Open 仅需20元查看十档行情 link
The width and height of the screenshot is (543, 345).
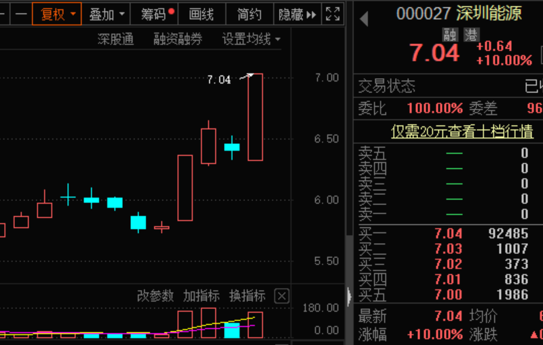[462, 132]
